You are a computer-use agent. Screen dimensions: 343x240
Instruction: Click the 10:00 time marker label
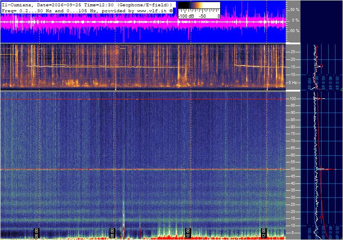coord(188,233)
